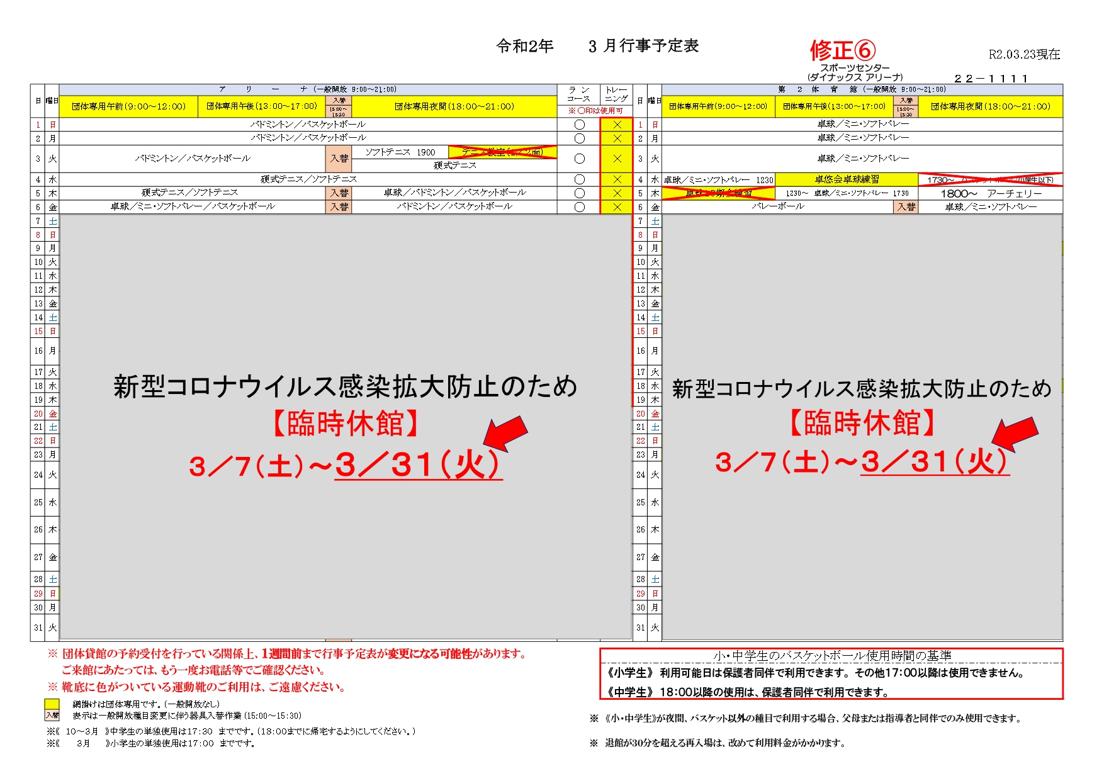Click the "ランコース" column header
This screenshot has width=1104, height=781.
(578, 94)
